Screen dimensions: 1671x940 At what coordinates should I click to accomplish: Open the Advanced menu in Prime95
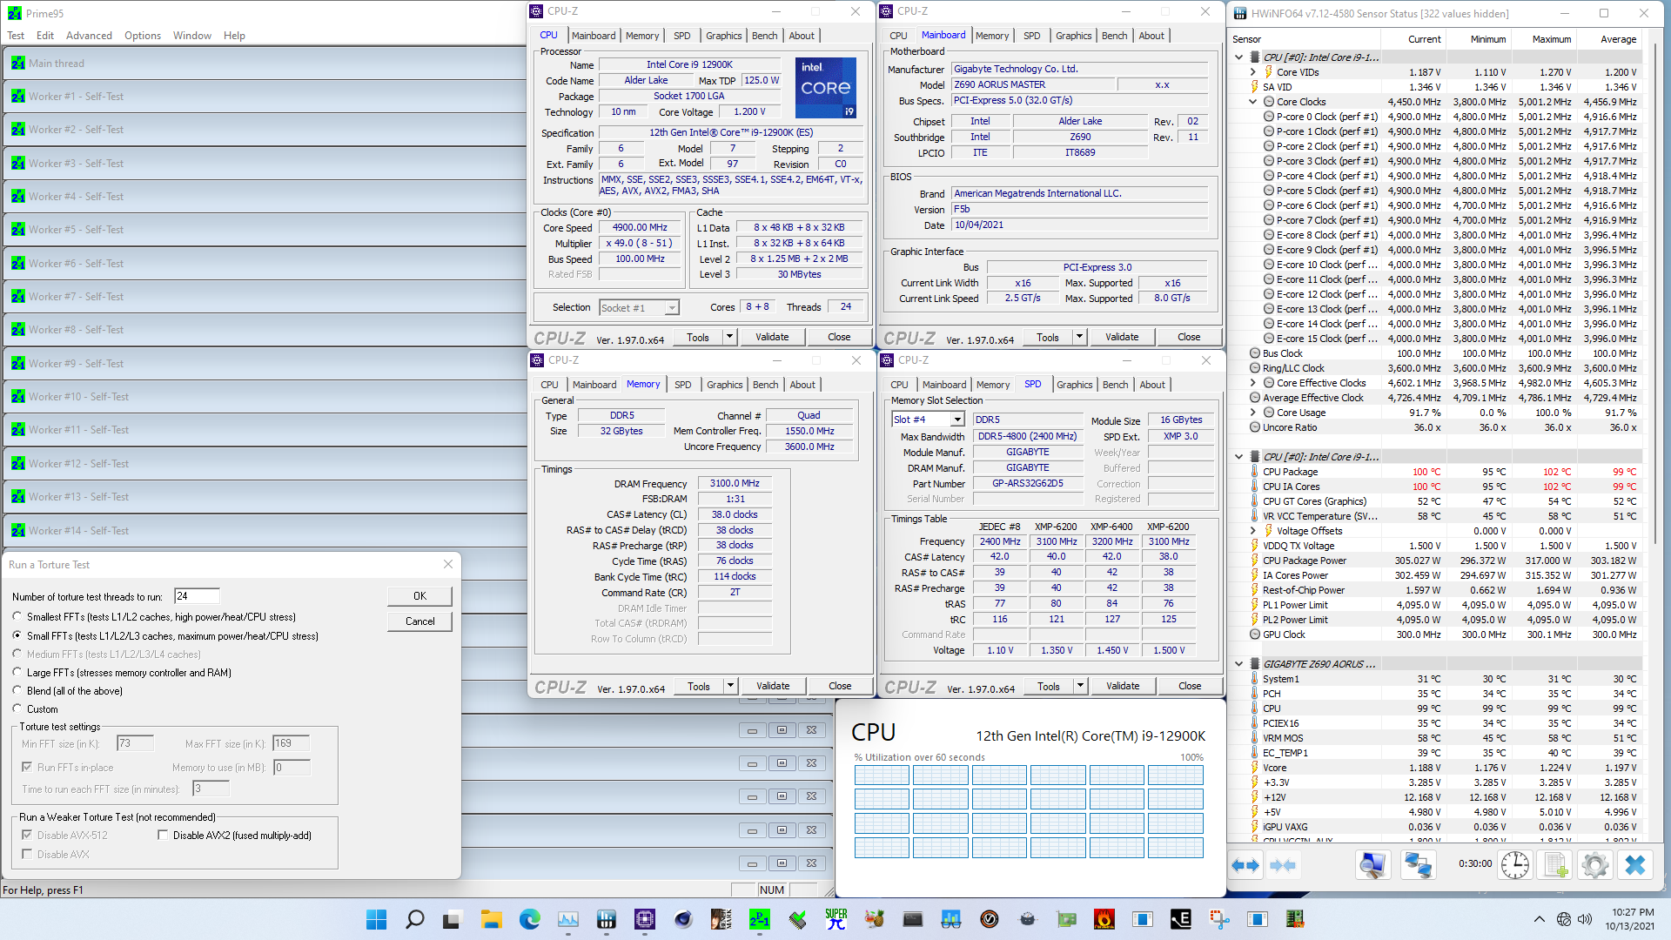tap(89, 35)
